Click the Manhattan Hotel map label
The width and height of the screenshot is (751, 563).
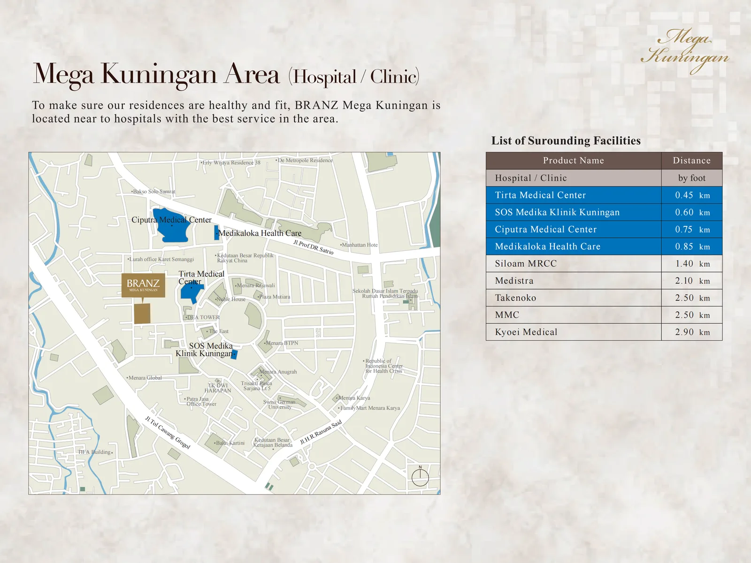(x=359, y=245)
